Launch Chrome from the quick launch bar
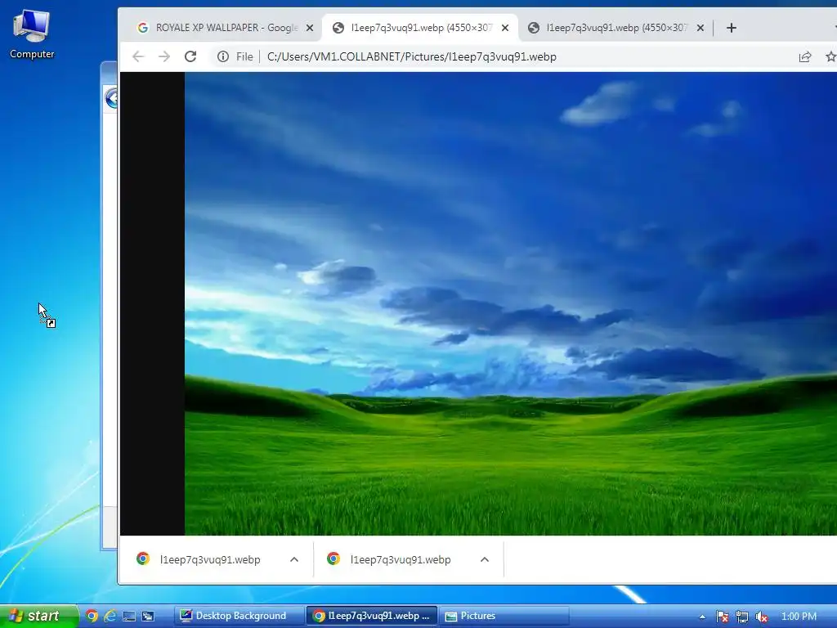 (x=92, y=617)
